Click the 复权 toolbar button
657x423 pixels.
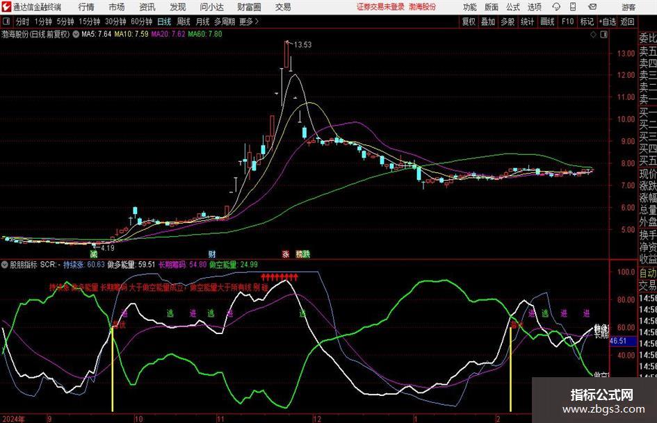[x=469, y=22]
